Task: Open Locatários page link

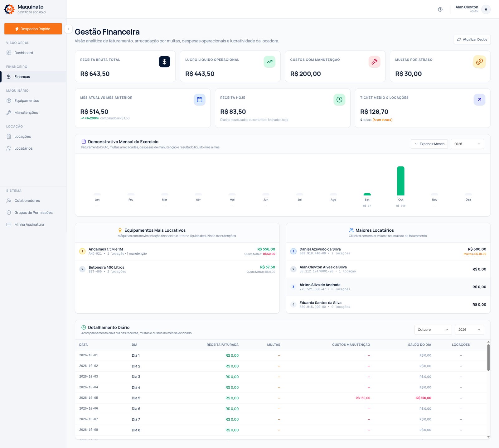Action: point(33,148)
